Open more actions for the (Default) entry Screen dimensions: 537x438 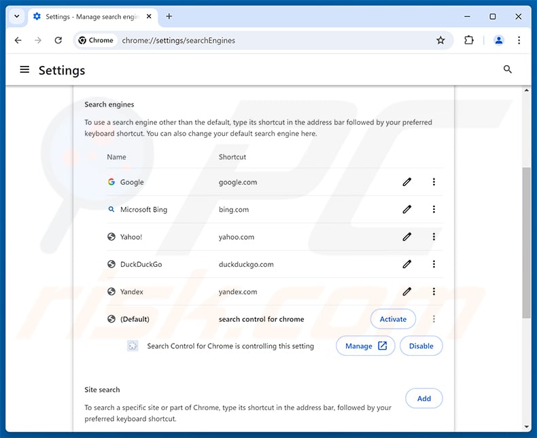(434, 319)
